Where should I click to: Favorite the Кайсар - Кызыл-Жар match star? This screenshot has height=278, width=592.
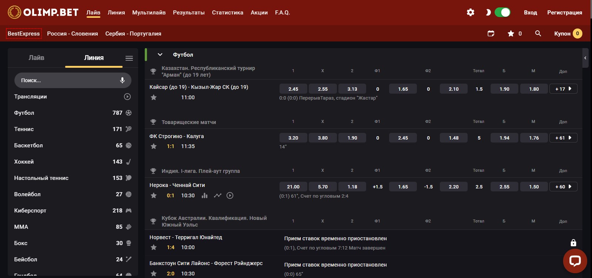click(154, 97)
